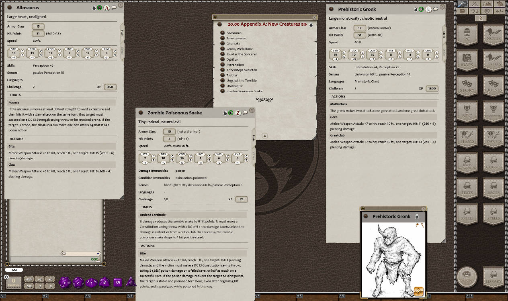Enable the ADV advantage button in the dice area
508x301 pixels.
click(29, 278)
